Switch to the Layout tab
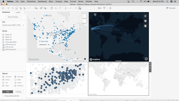Image resolution: width=179 pixels, height=101 pixels. click(18, 12)
